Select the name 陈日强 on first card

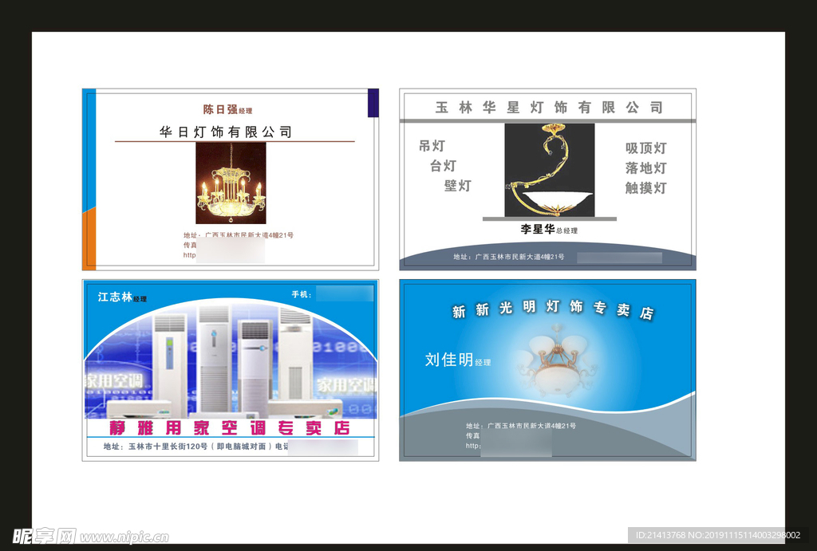tap(220, 109)
